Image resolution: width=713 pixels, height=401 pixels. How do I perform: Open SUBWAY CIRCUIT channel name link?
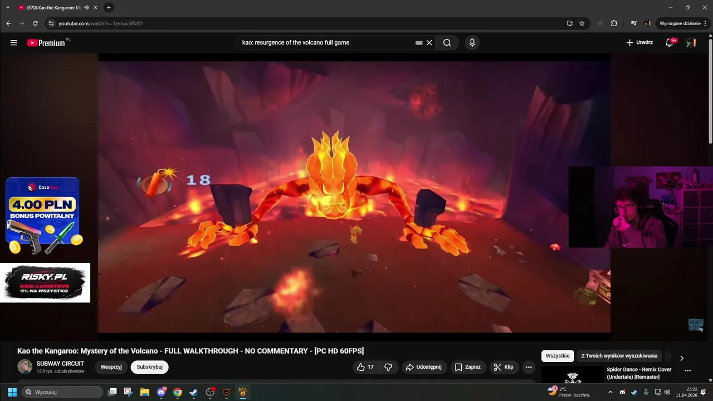pyautogui.click(x=60, y=364)
